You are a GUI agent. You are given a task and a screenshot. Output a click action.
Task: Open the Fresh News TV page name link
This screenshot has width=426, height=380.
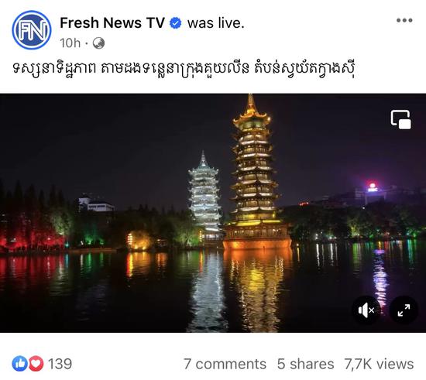click(112, 22)
